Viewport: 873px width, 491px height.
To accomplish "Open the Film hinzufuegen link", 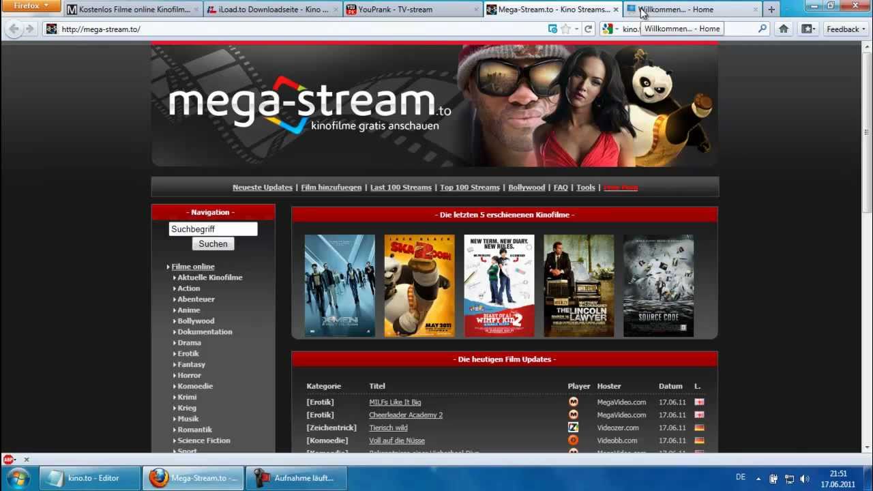I will tap(331, 188).
